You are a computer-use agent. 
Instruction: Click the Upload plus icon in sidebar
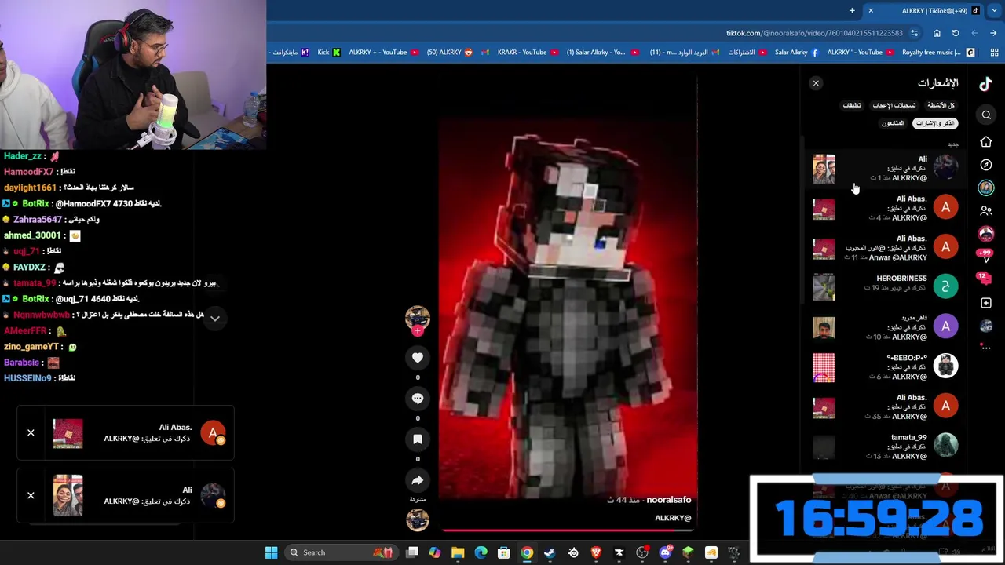tap(986, 303)
